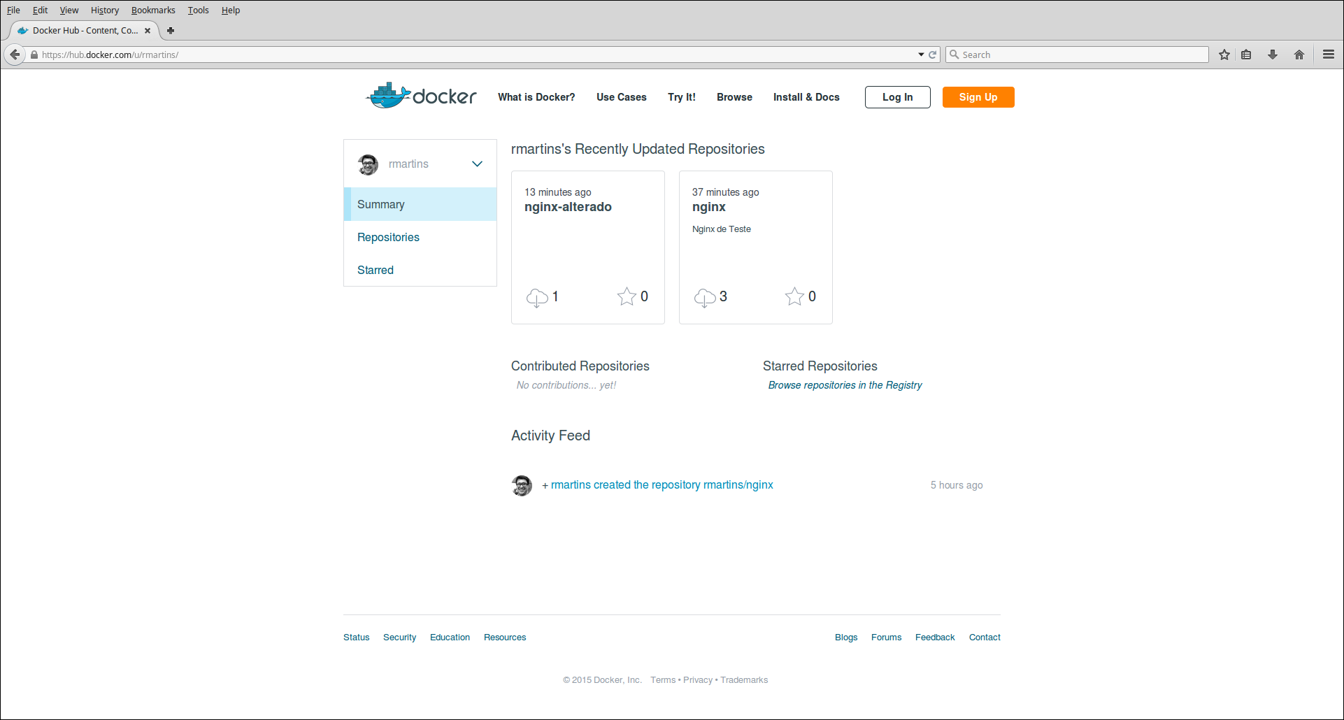
Task: Click the reload page icon
Action: (x=933, y=54)
